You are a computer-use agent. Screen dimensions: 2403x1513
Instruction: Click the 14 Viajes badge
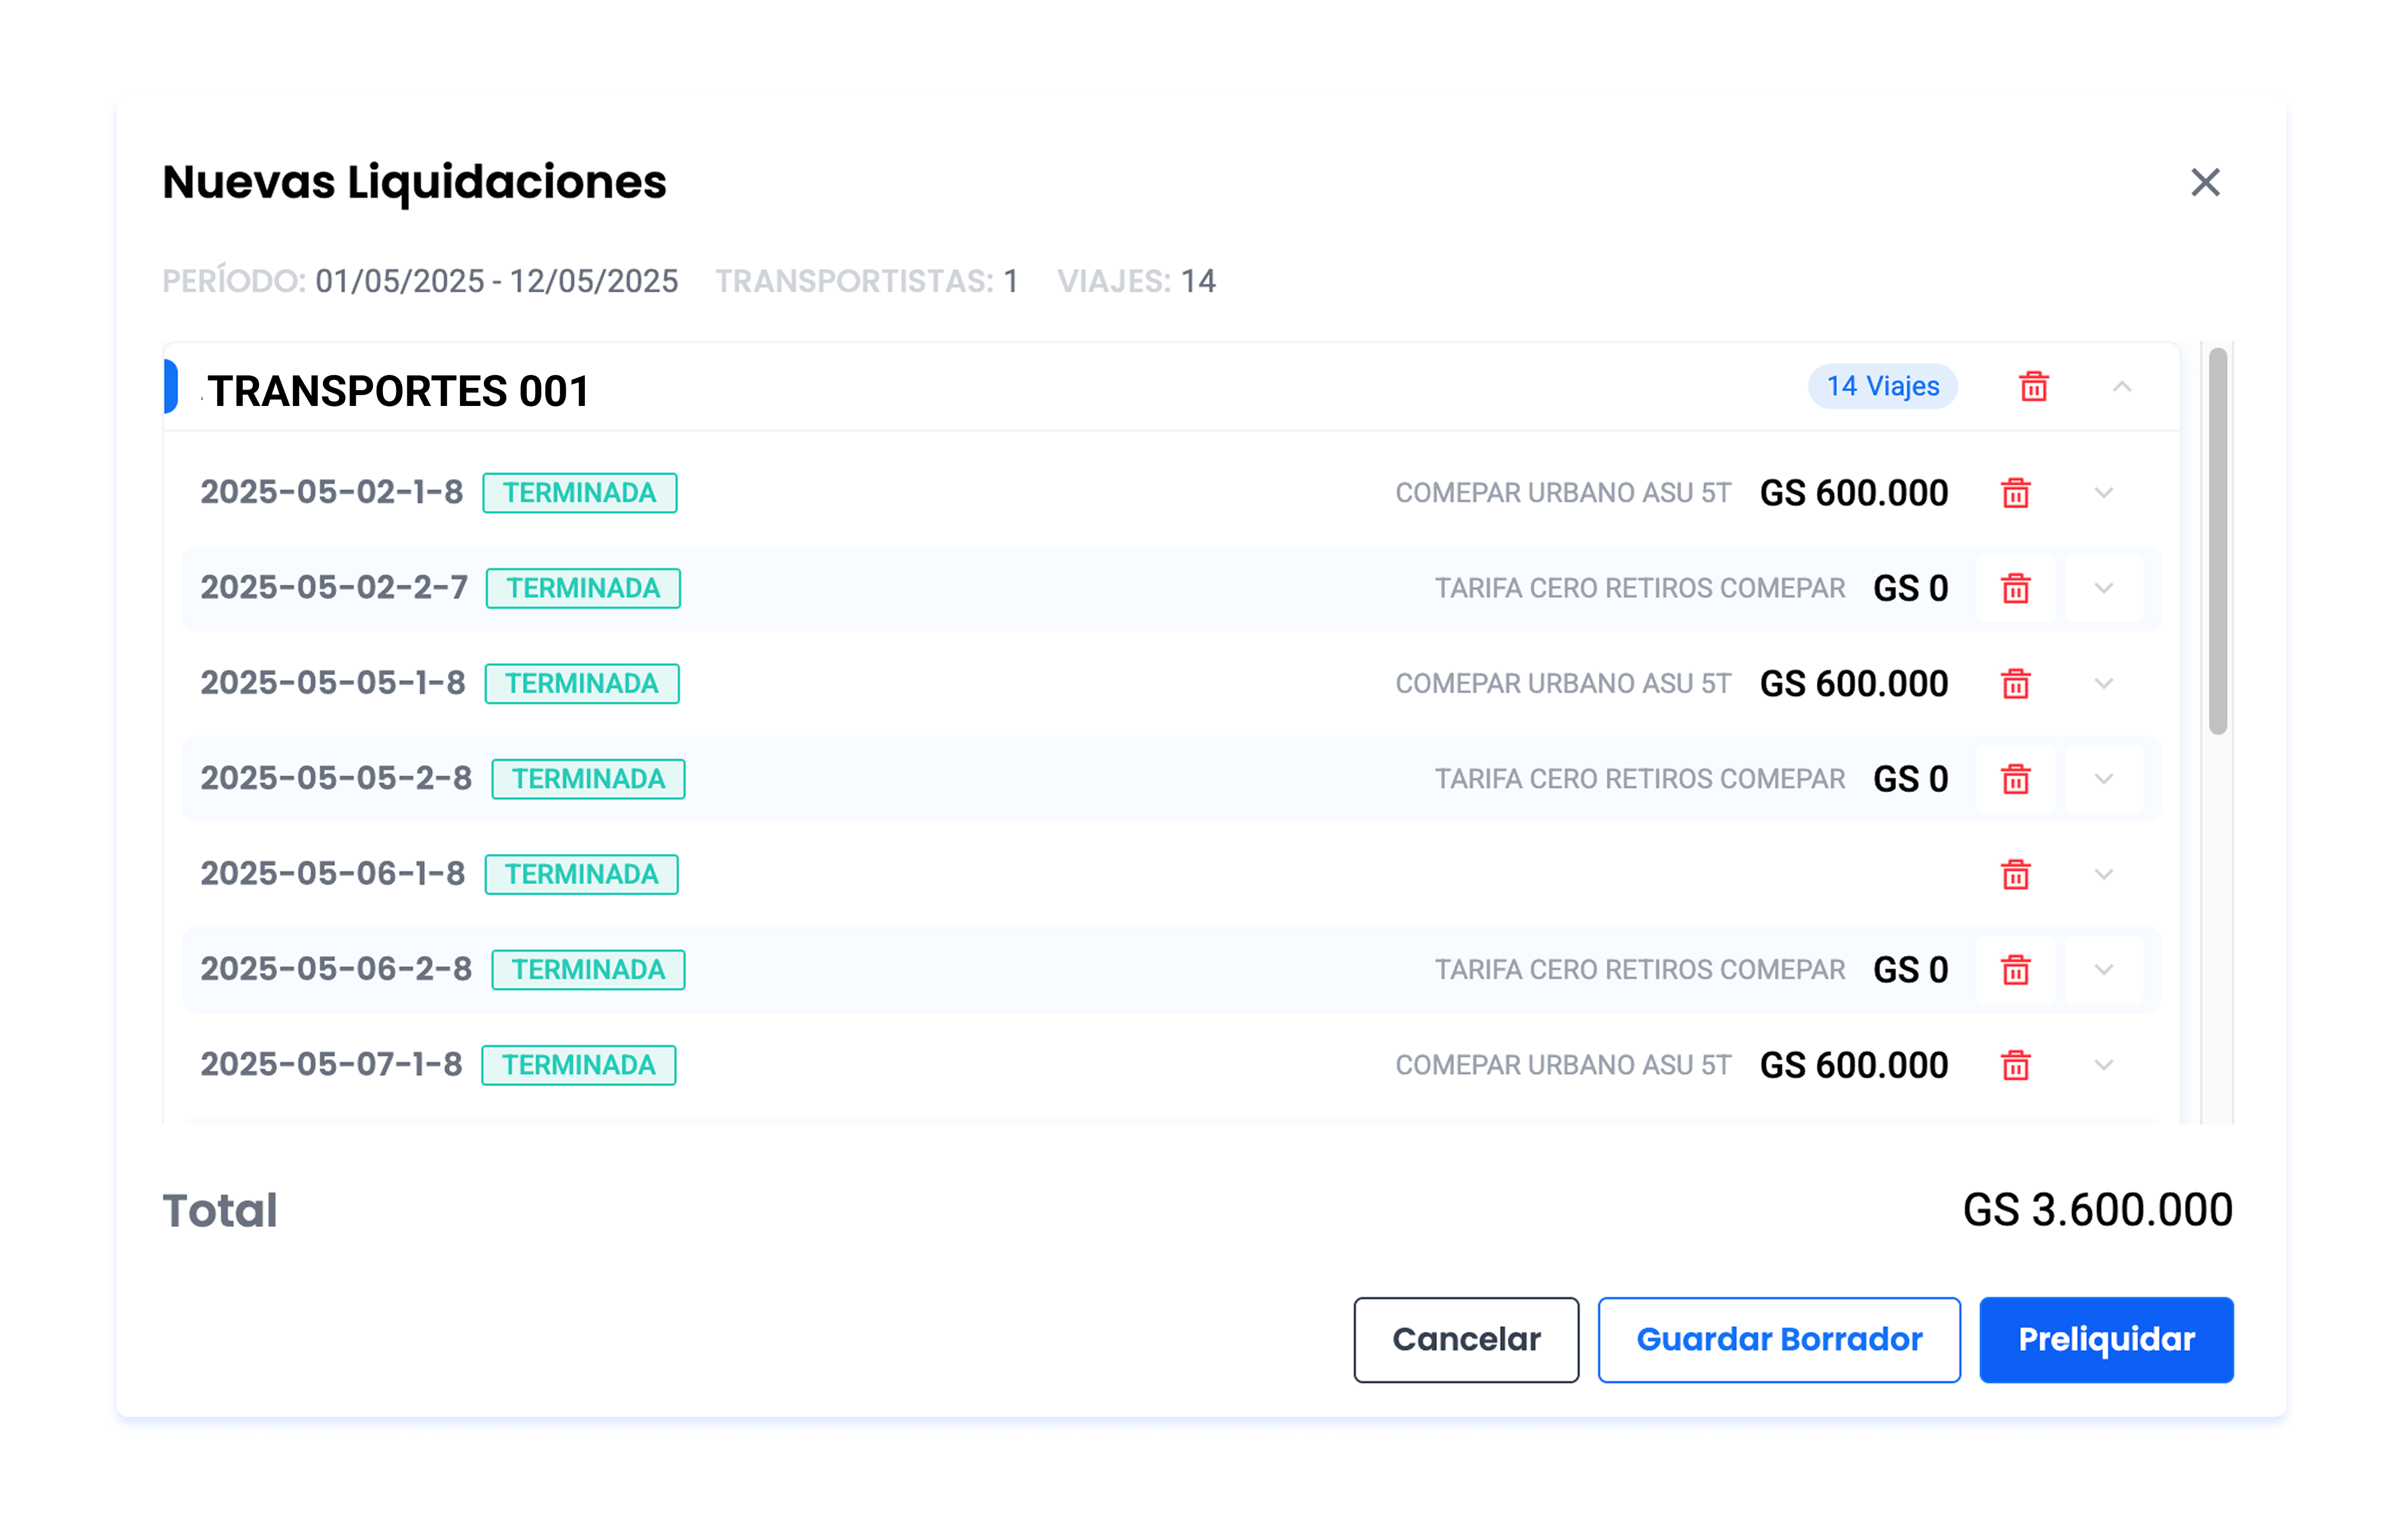pos(1882,386)
